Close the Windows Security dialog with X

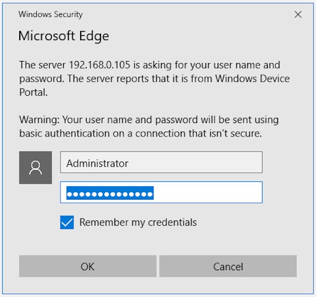(x=298, y=14)
